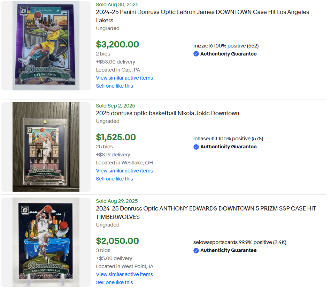Open the ANTHONY EDWARDS DOWNTOWN listing title

[206, 213]
